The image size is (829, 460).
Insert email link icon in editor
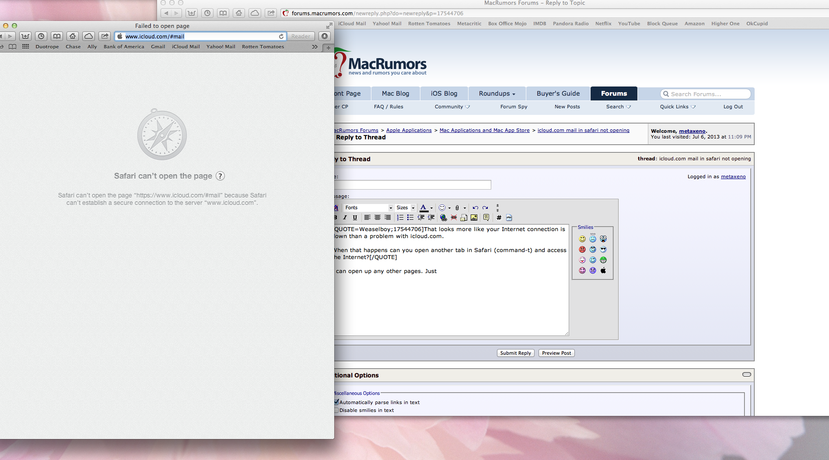(x=464, y=218)
